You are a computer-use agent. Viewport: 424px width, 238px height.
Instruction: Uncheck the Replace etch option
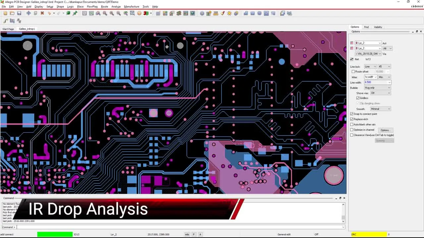(x=352, y=119)
